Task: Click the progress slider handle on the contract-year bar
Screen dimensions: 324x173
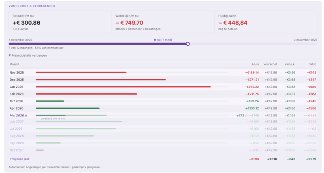Action: [x=188, y=44]
